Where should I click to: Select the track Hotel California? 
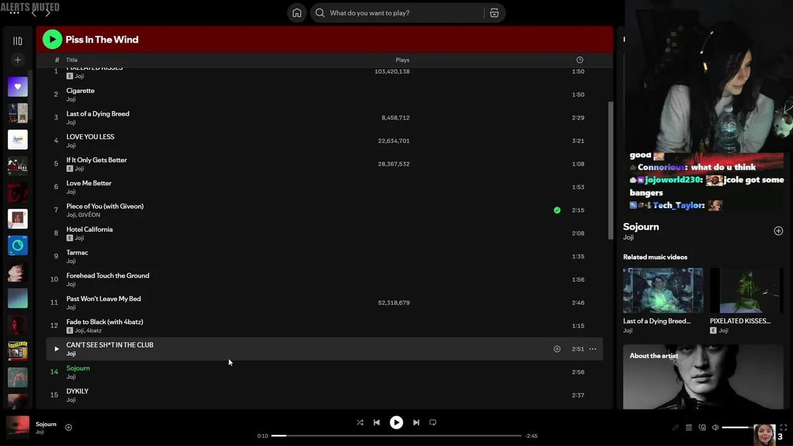pyautogui.click(x=90, y=229)
